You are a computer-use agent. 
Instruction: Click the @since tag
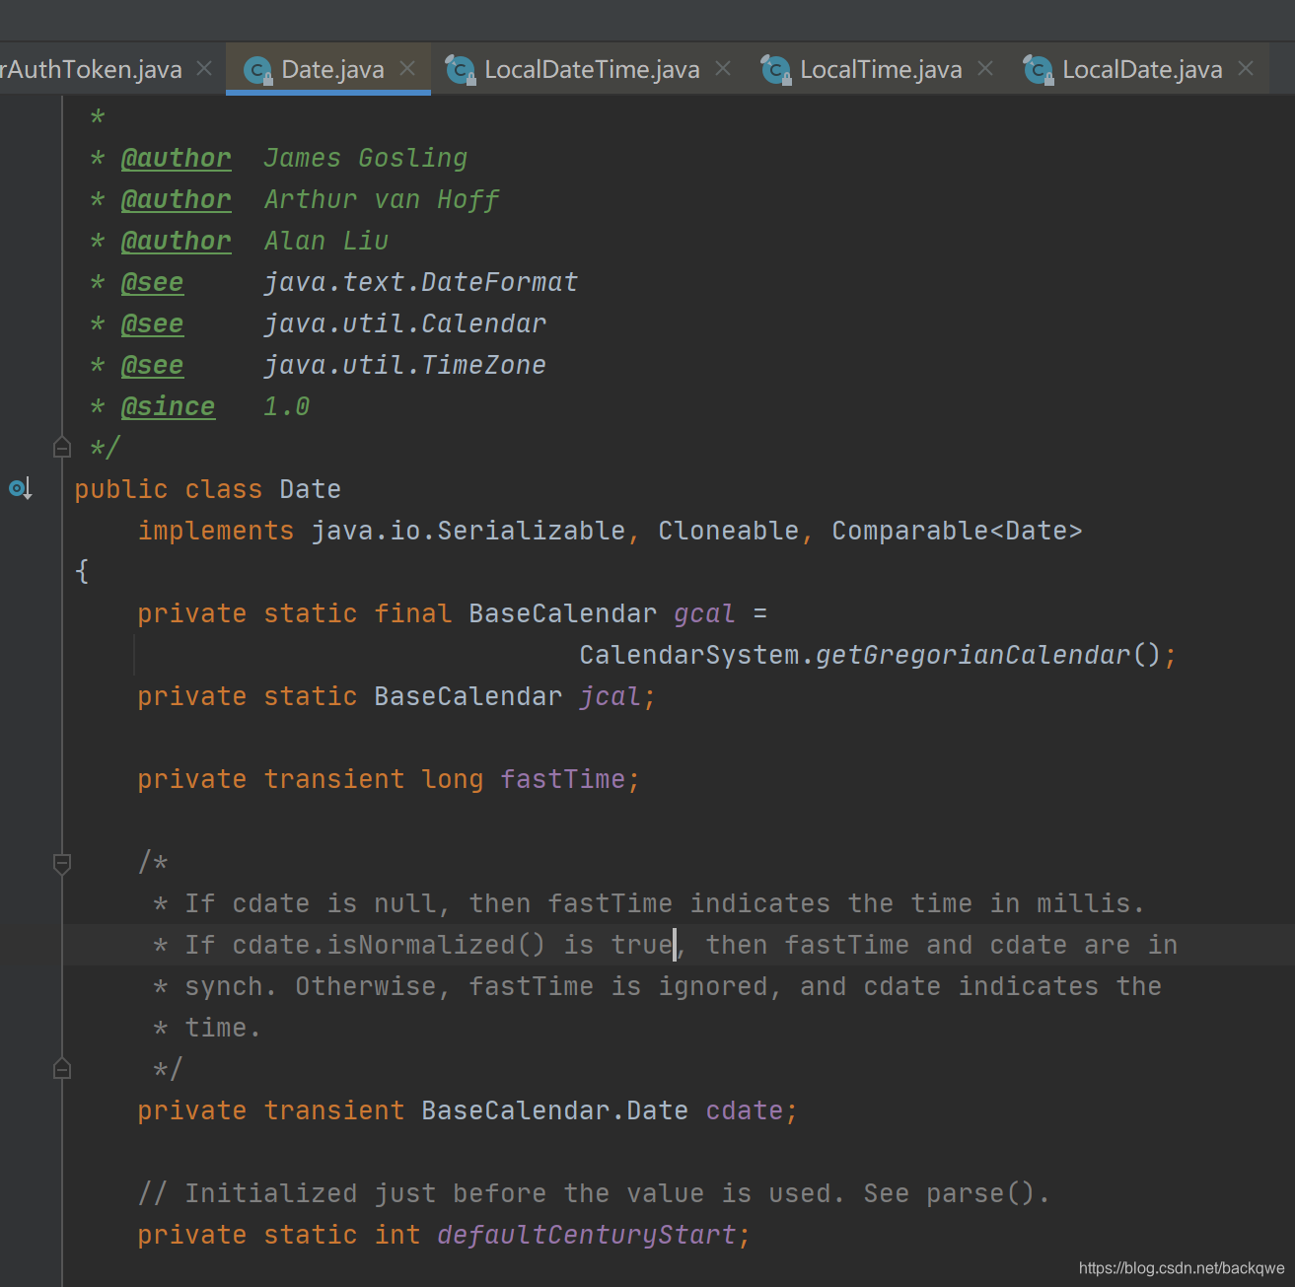point(168,406)
